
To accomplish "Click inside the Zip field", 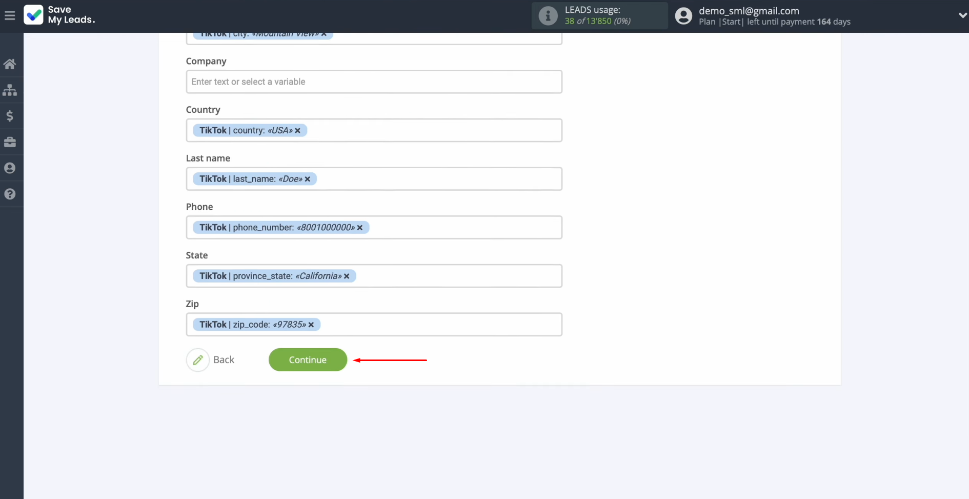I will [374, 325].
